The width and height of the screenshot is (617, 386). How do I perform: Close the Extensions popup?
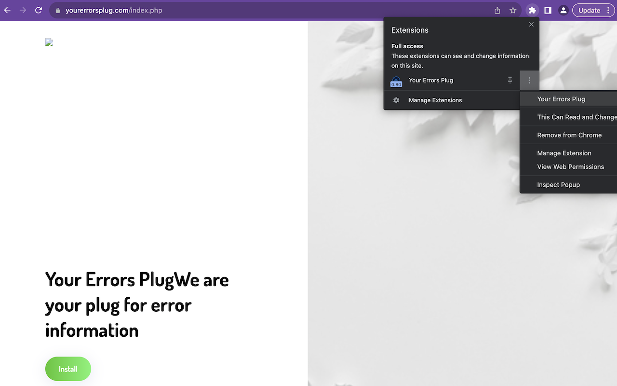click(x=531, y=25)
